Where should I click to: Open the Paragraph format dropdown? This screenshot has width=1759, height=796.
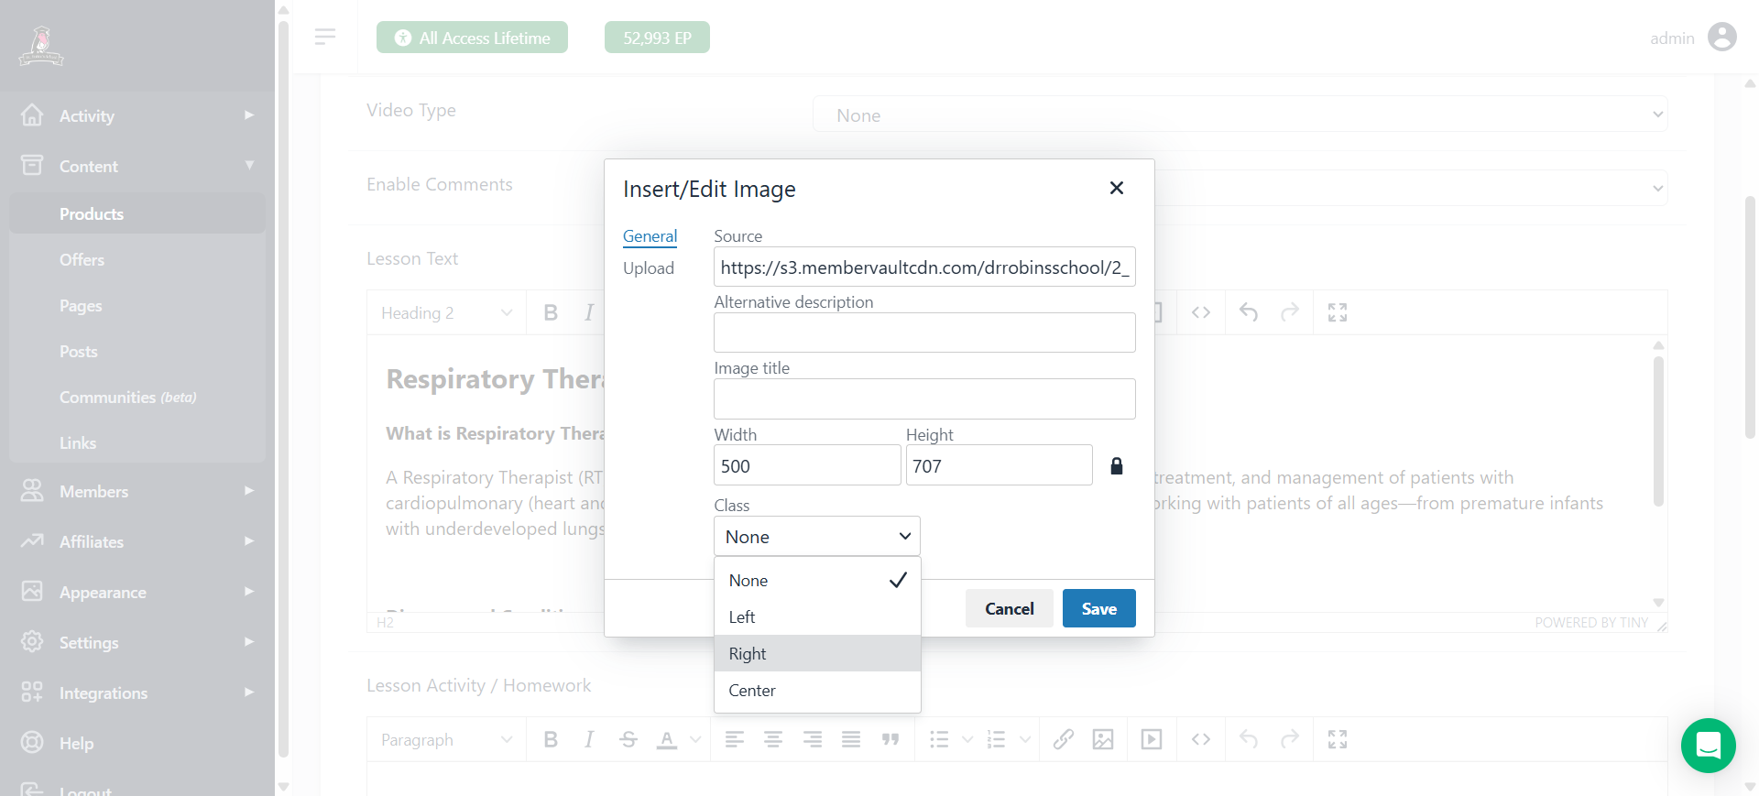click(x=446, y=739)
